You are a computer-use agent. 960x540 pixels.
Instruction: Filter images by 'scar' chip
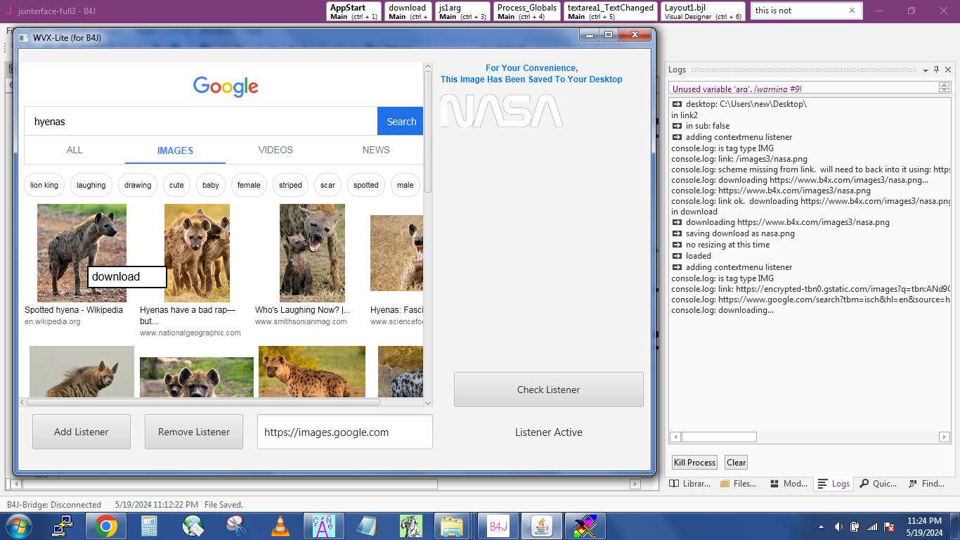tap(328, 185)
